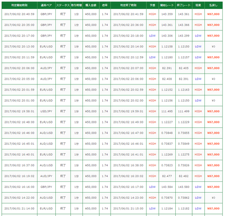Select start time 2017/06/02 20:17:00
The width and height of the screenshot is (225, 216).
tap(19, 36)
